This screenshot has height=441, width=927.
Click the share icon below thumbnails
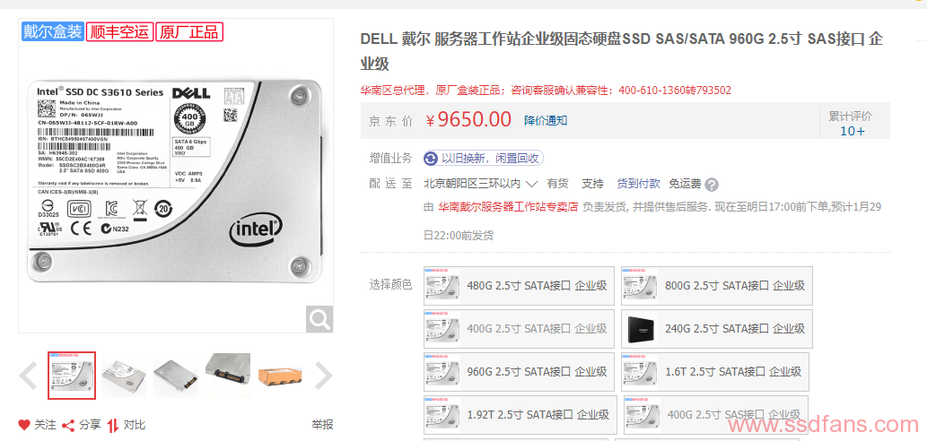tap(68, 425)
